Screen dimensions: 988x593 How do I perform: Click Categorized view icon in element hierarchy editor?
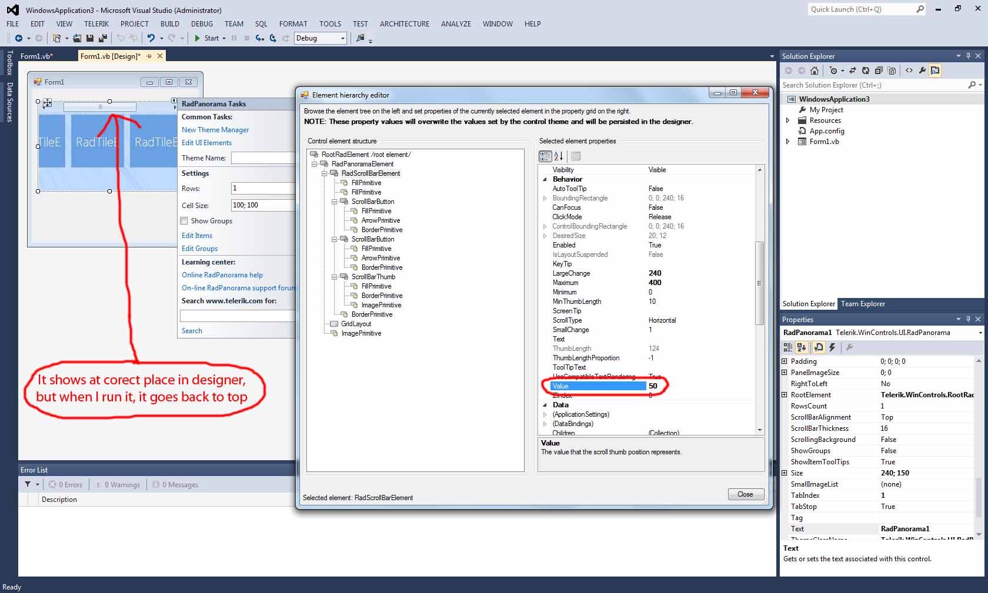[x=545, y=156]
